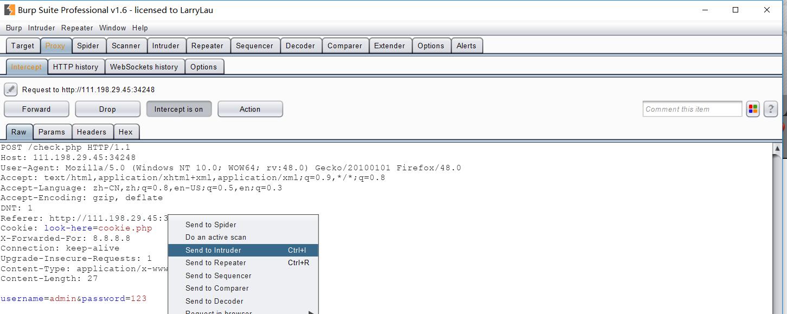Switch to the Alerts tab
787x314 pixels.
click(x=466, y=46)
